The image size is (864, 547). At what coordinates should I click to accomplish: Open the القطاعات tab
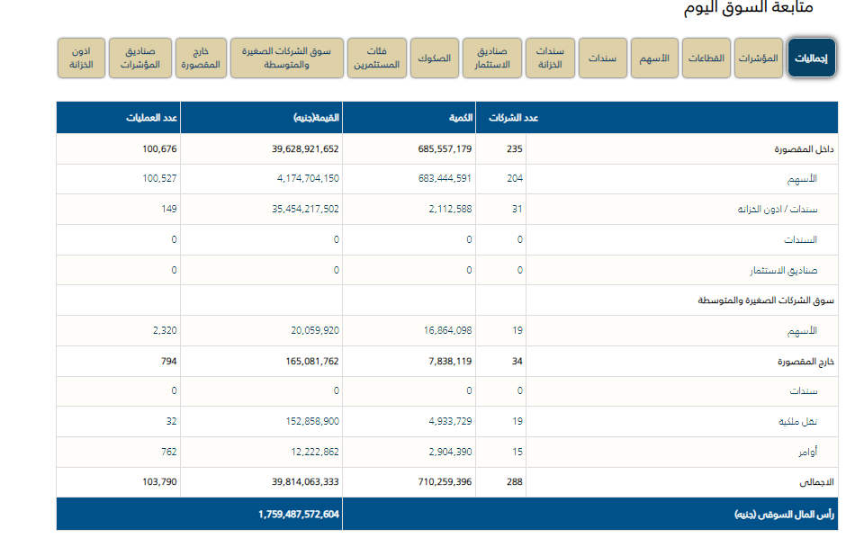[x=706, y=58]
